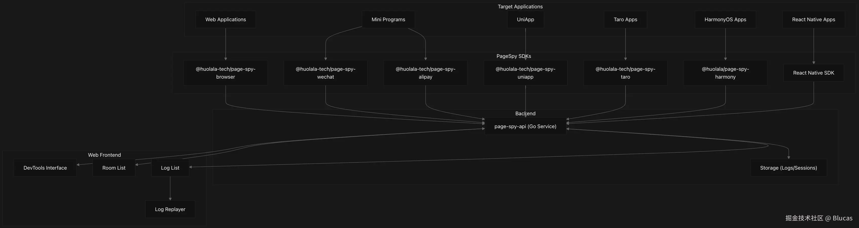The height and width of the screenshot is (228, 859).
Task: Select the Mini Programs node
Action: [388, 20]
